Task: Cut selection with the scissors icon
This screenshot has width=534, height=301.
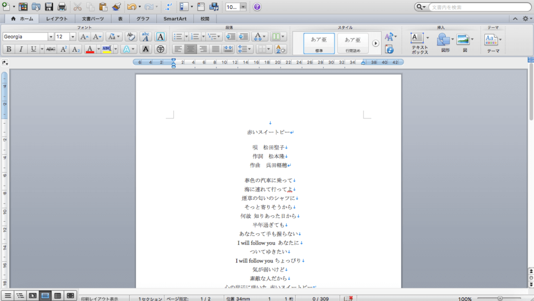Action: tap(77, 6)
